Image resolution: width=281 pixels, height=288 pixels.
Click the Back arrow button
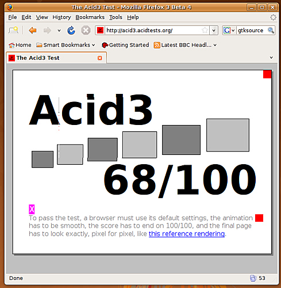(x=33, y=31)
